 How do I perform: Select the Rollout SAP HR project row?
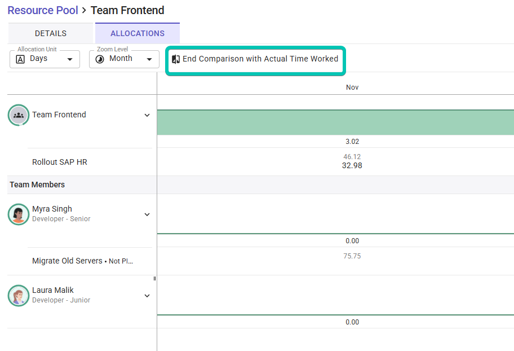point(60,162)
